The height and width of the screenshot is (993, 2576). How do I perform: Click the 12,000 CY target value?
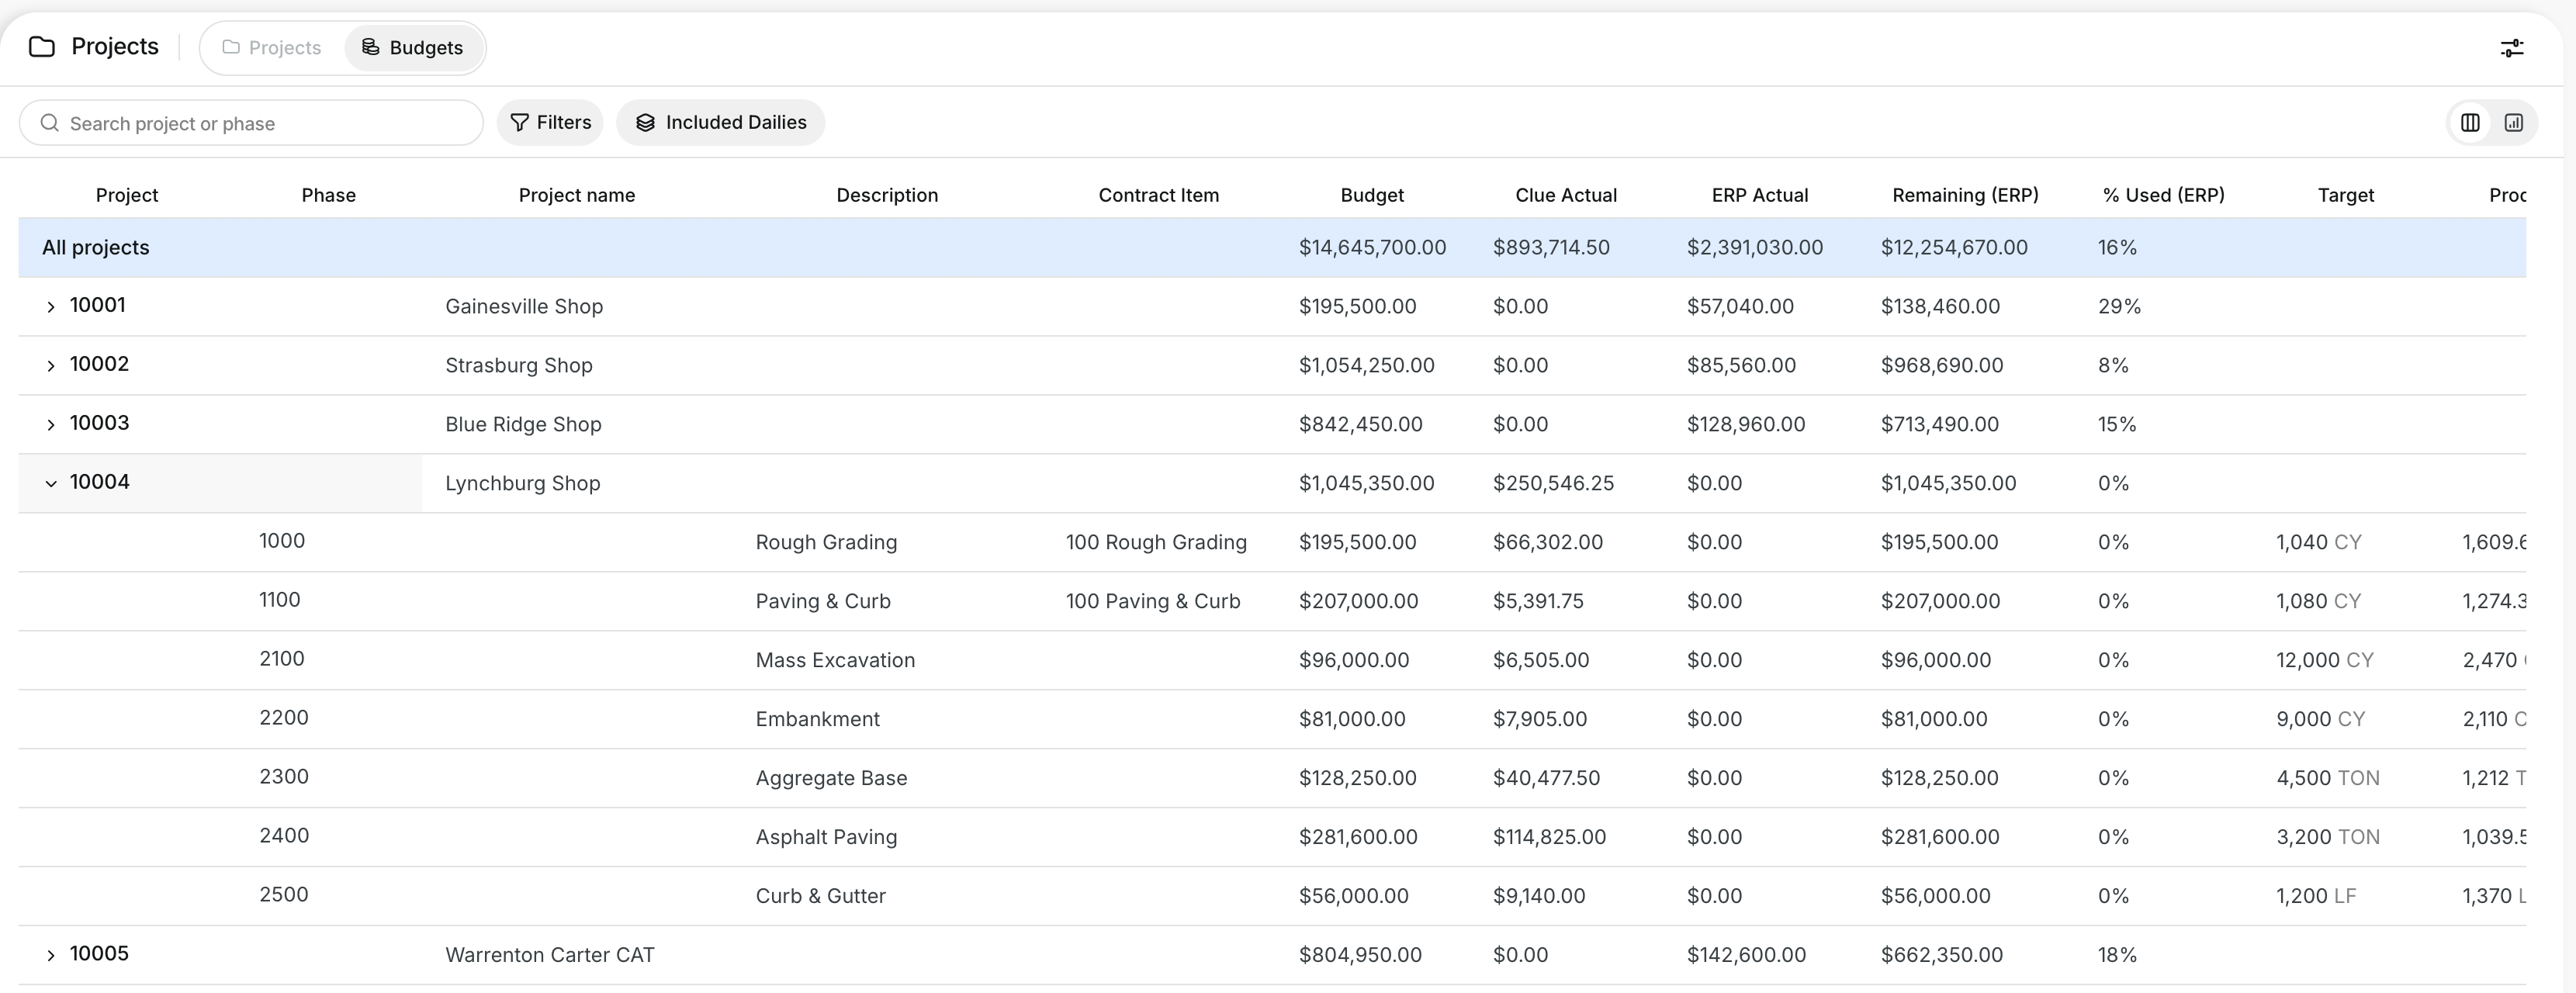[2324, 660]
